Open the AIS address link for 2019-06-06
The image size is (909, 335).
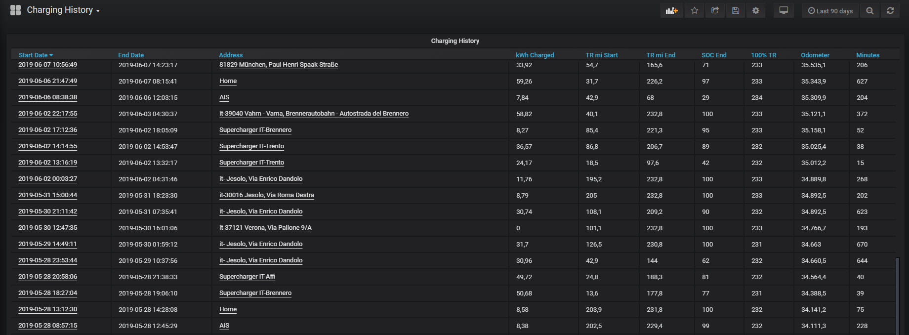pos(224,97)
